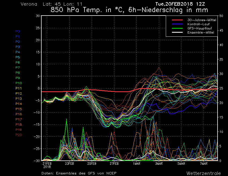Click the 850 hPa Temp chart title
Viewport: 228px width, 176px height.
129,10
